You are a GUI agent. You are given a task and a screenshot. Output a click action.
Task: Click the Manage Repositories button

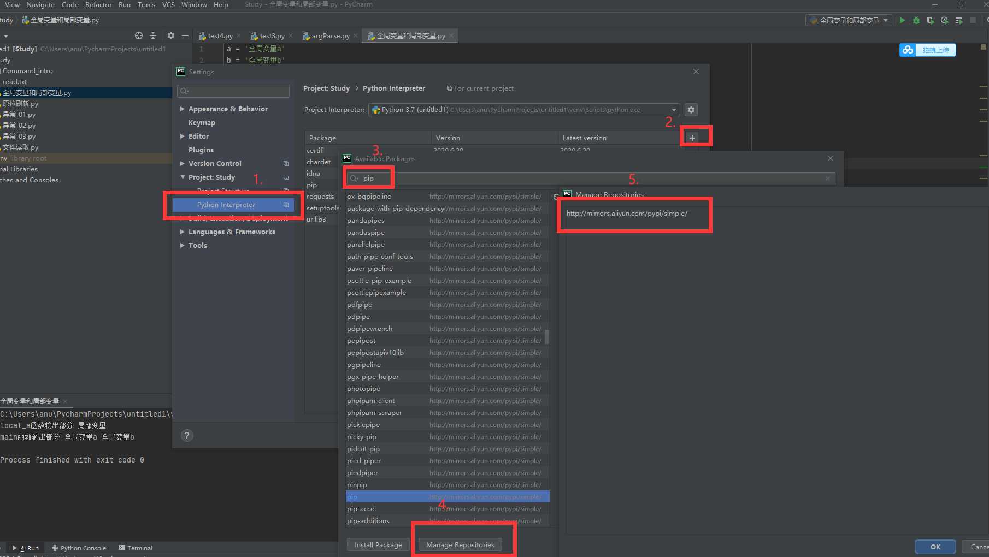(x=460, y=544)
